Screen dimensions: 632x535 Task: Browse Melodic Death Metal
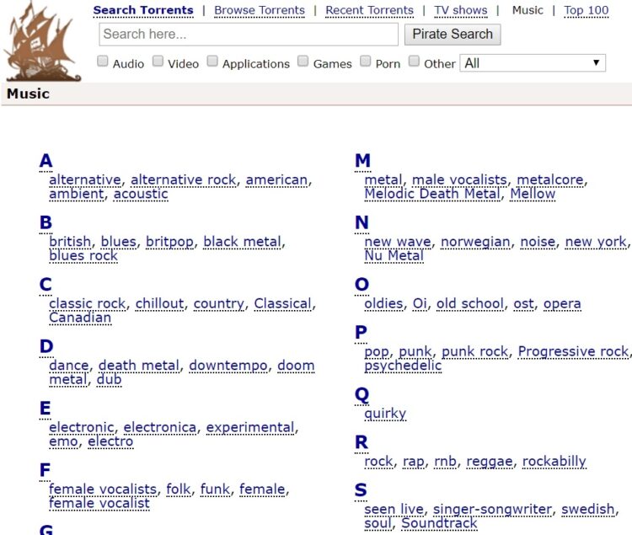[432, 194]
